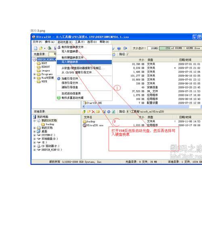Image resolution: width=202 pixels, height=229 pixels.
Task: Click the exit icon in the toolbar
Action: click(125, 48)
